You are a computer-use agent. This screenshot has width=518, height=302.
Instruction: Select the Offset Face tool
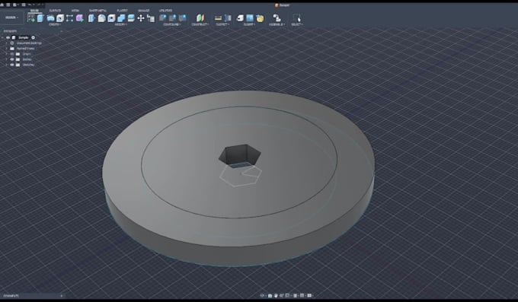131,18
